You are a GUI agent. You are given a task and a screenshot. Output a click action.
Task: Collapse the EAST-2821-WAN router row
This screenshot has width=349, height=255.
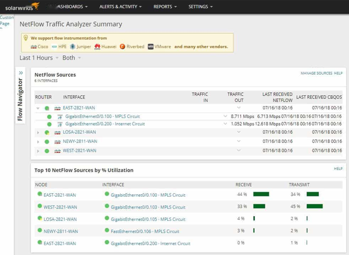38,108
